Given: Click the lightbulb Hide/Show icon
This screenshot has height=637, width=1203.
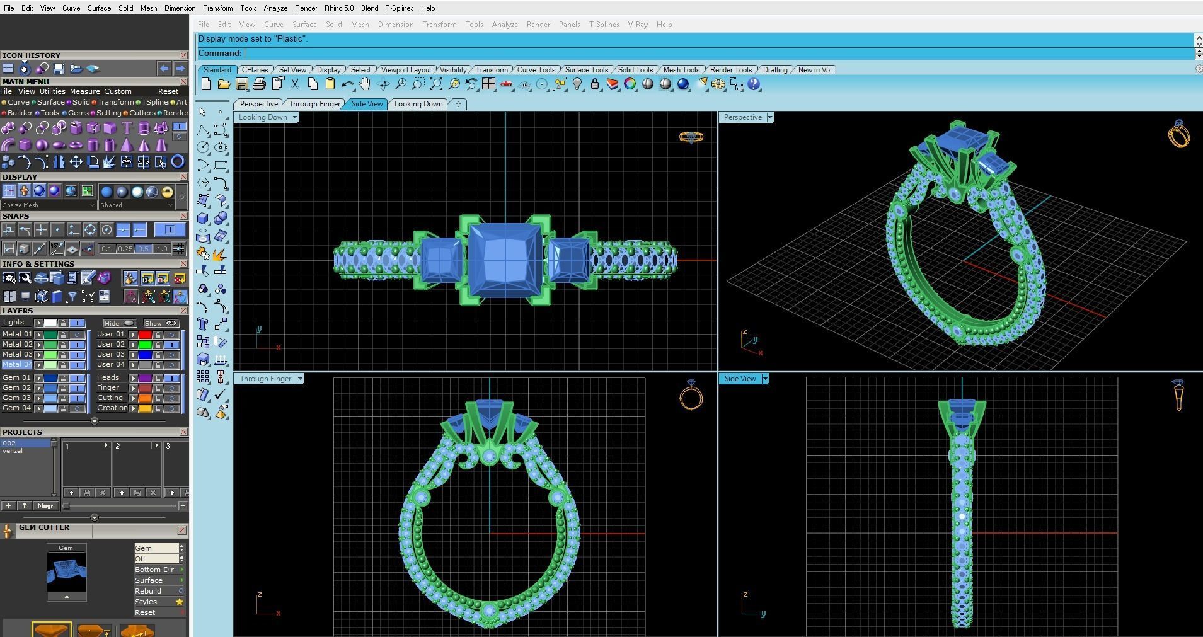Looking at the screenshot, I should [x=577, y=84].
